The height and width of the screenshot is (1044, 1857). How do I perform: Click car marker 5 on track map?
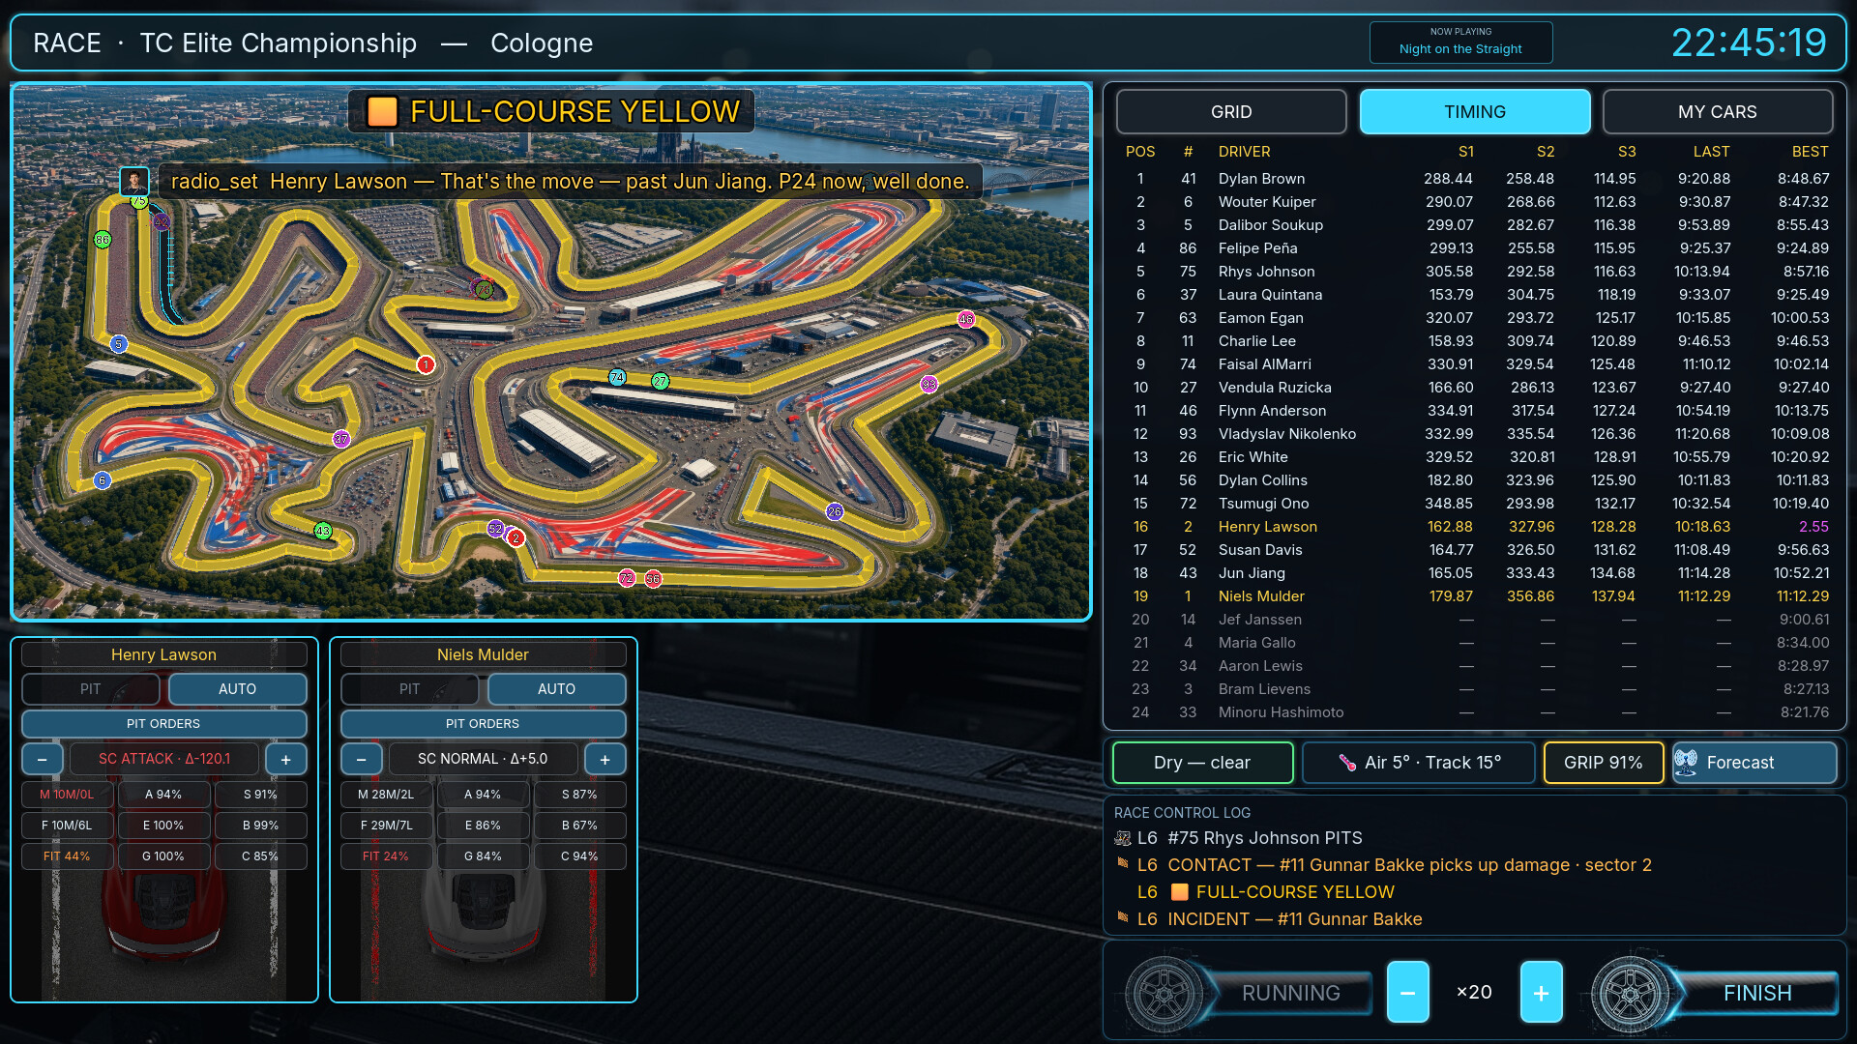click(119, 344)
